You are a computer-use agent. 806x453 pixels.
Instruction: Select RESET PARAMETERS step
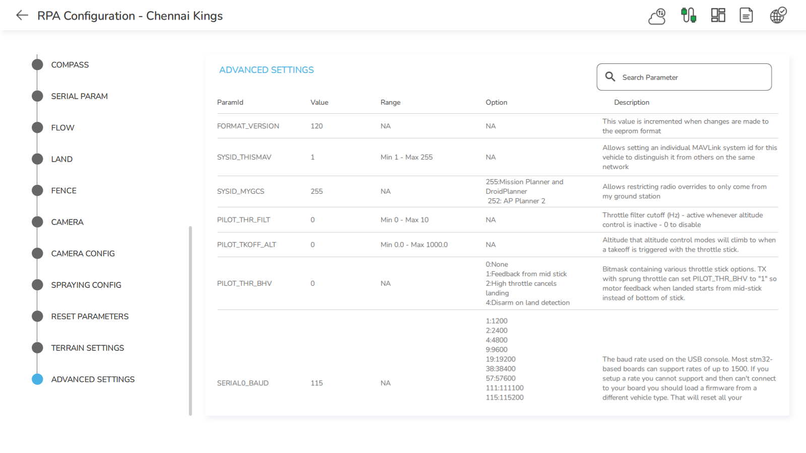pyautogui.click(x=90, y=317)
